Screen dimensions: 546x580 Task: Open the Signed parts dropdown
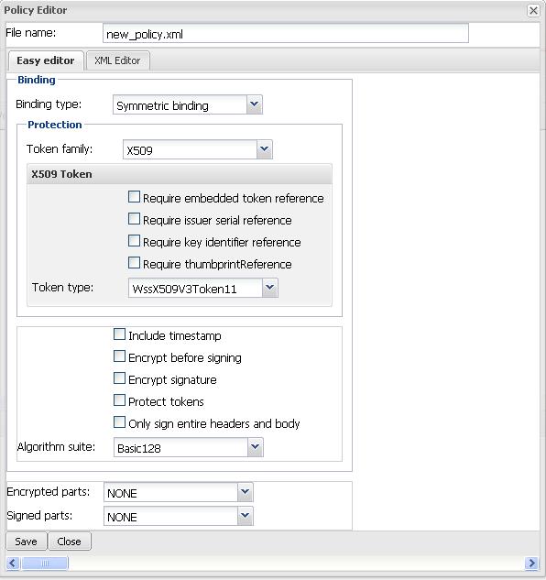tap(245, 516)
